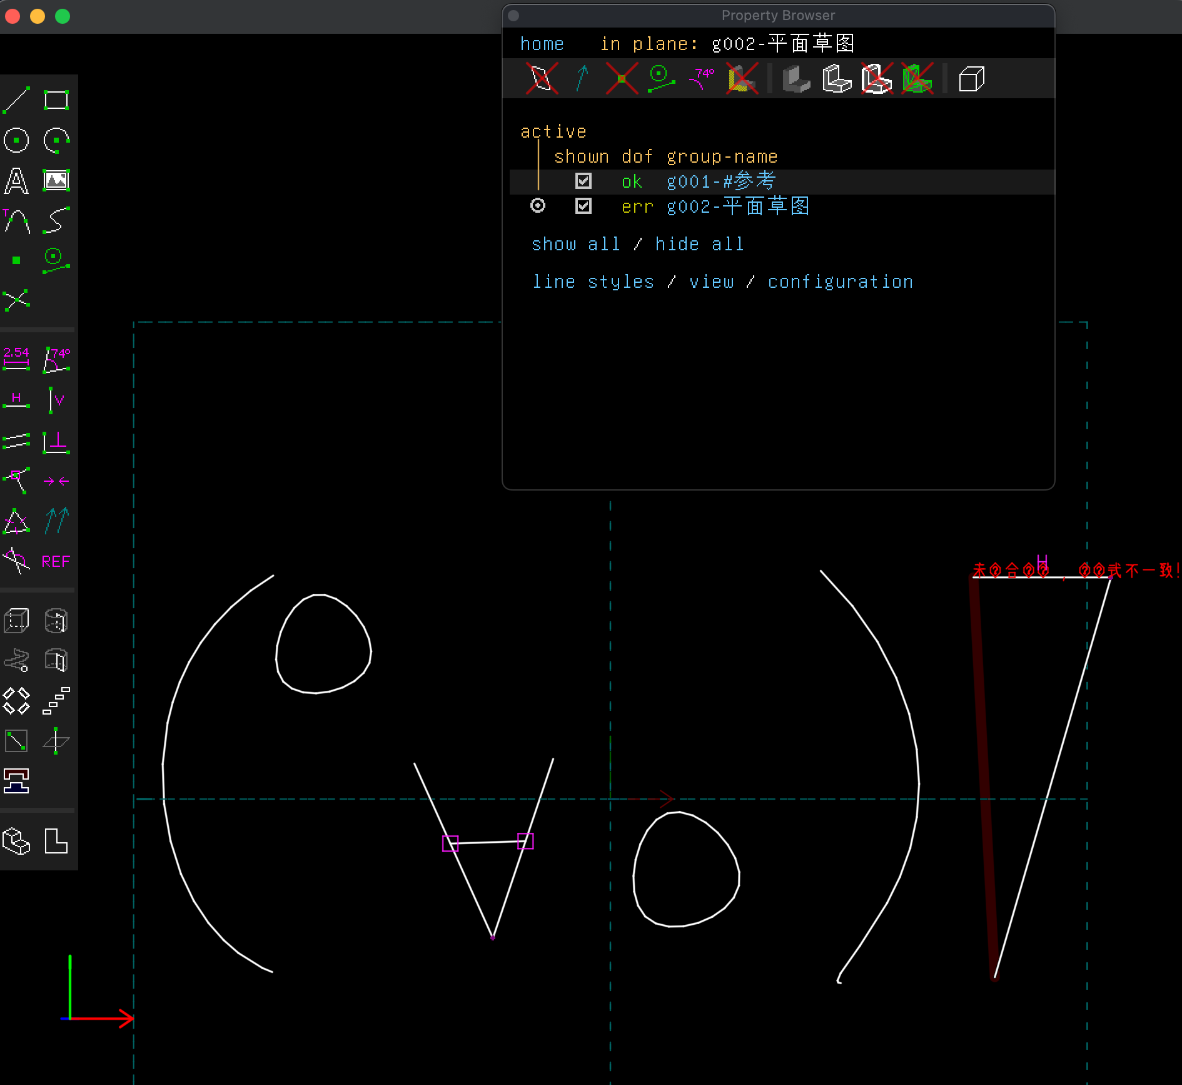Choose the circle drawing tool
Viewport: 1182px width, 1085px height.
point(17,140)
